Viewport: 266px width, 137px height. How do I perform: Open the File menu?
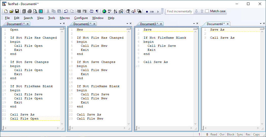[7, 18]
